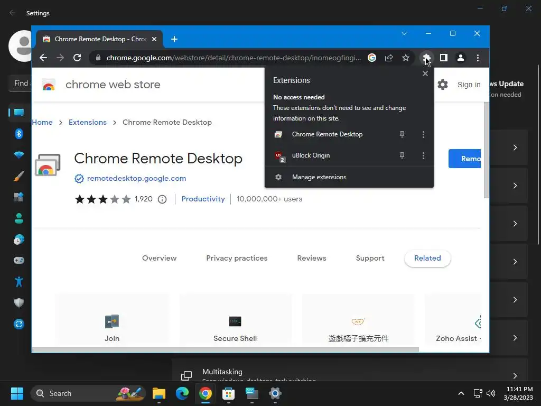Go to Extensions breadcrumb
The height and width of the screenshot is (406, 541).
tap(88, 122)
